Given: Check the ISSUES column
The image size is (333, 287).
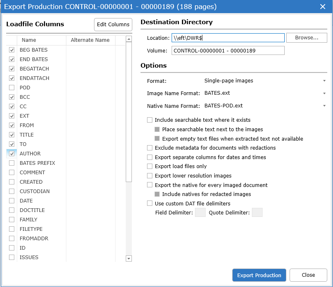Looking at the screenshot, I should point(12,257).
